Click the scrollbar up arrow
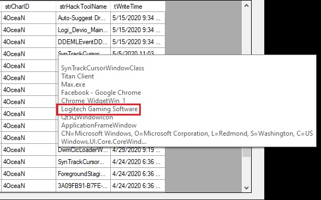 247,5
